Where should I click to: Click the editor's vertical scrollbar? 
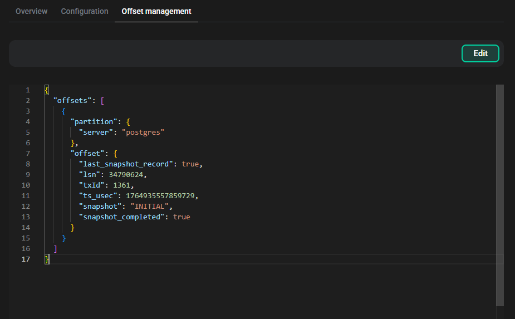tap(499, 195)
